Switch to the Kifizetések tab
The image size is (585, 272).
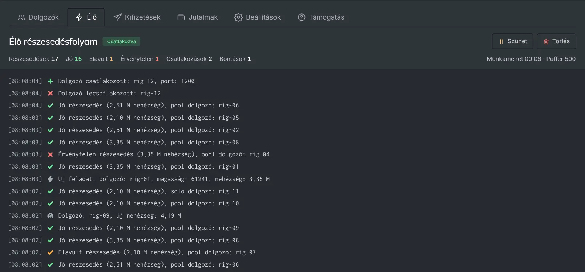[137, 17]
